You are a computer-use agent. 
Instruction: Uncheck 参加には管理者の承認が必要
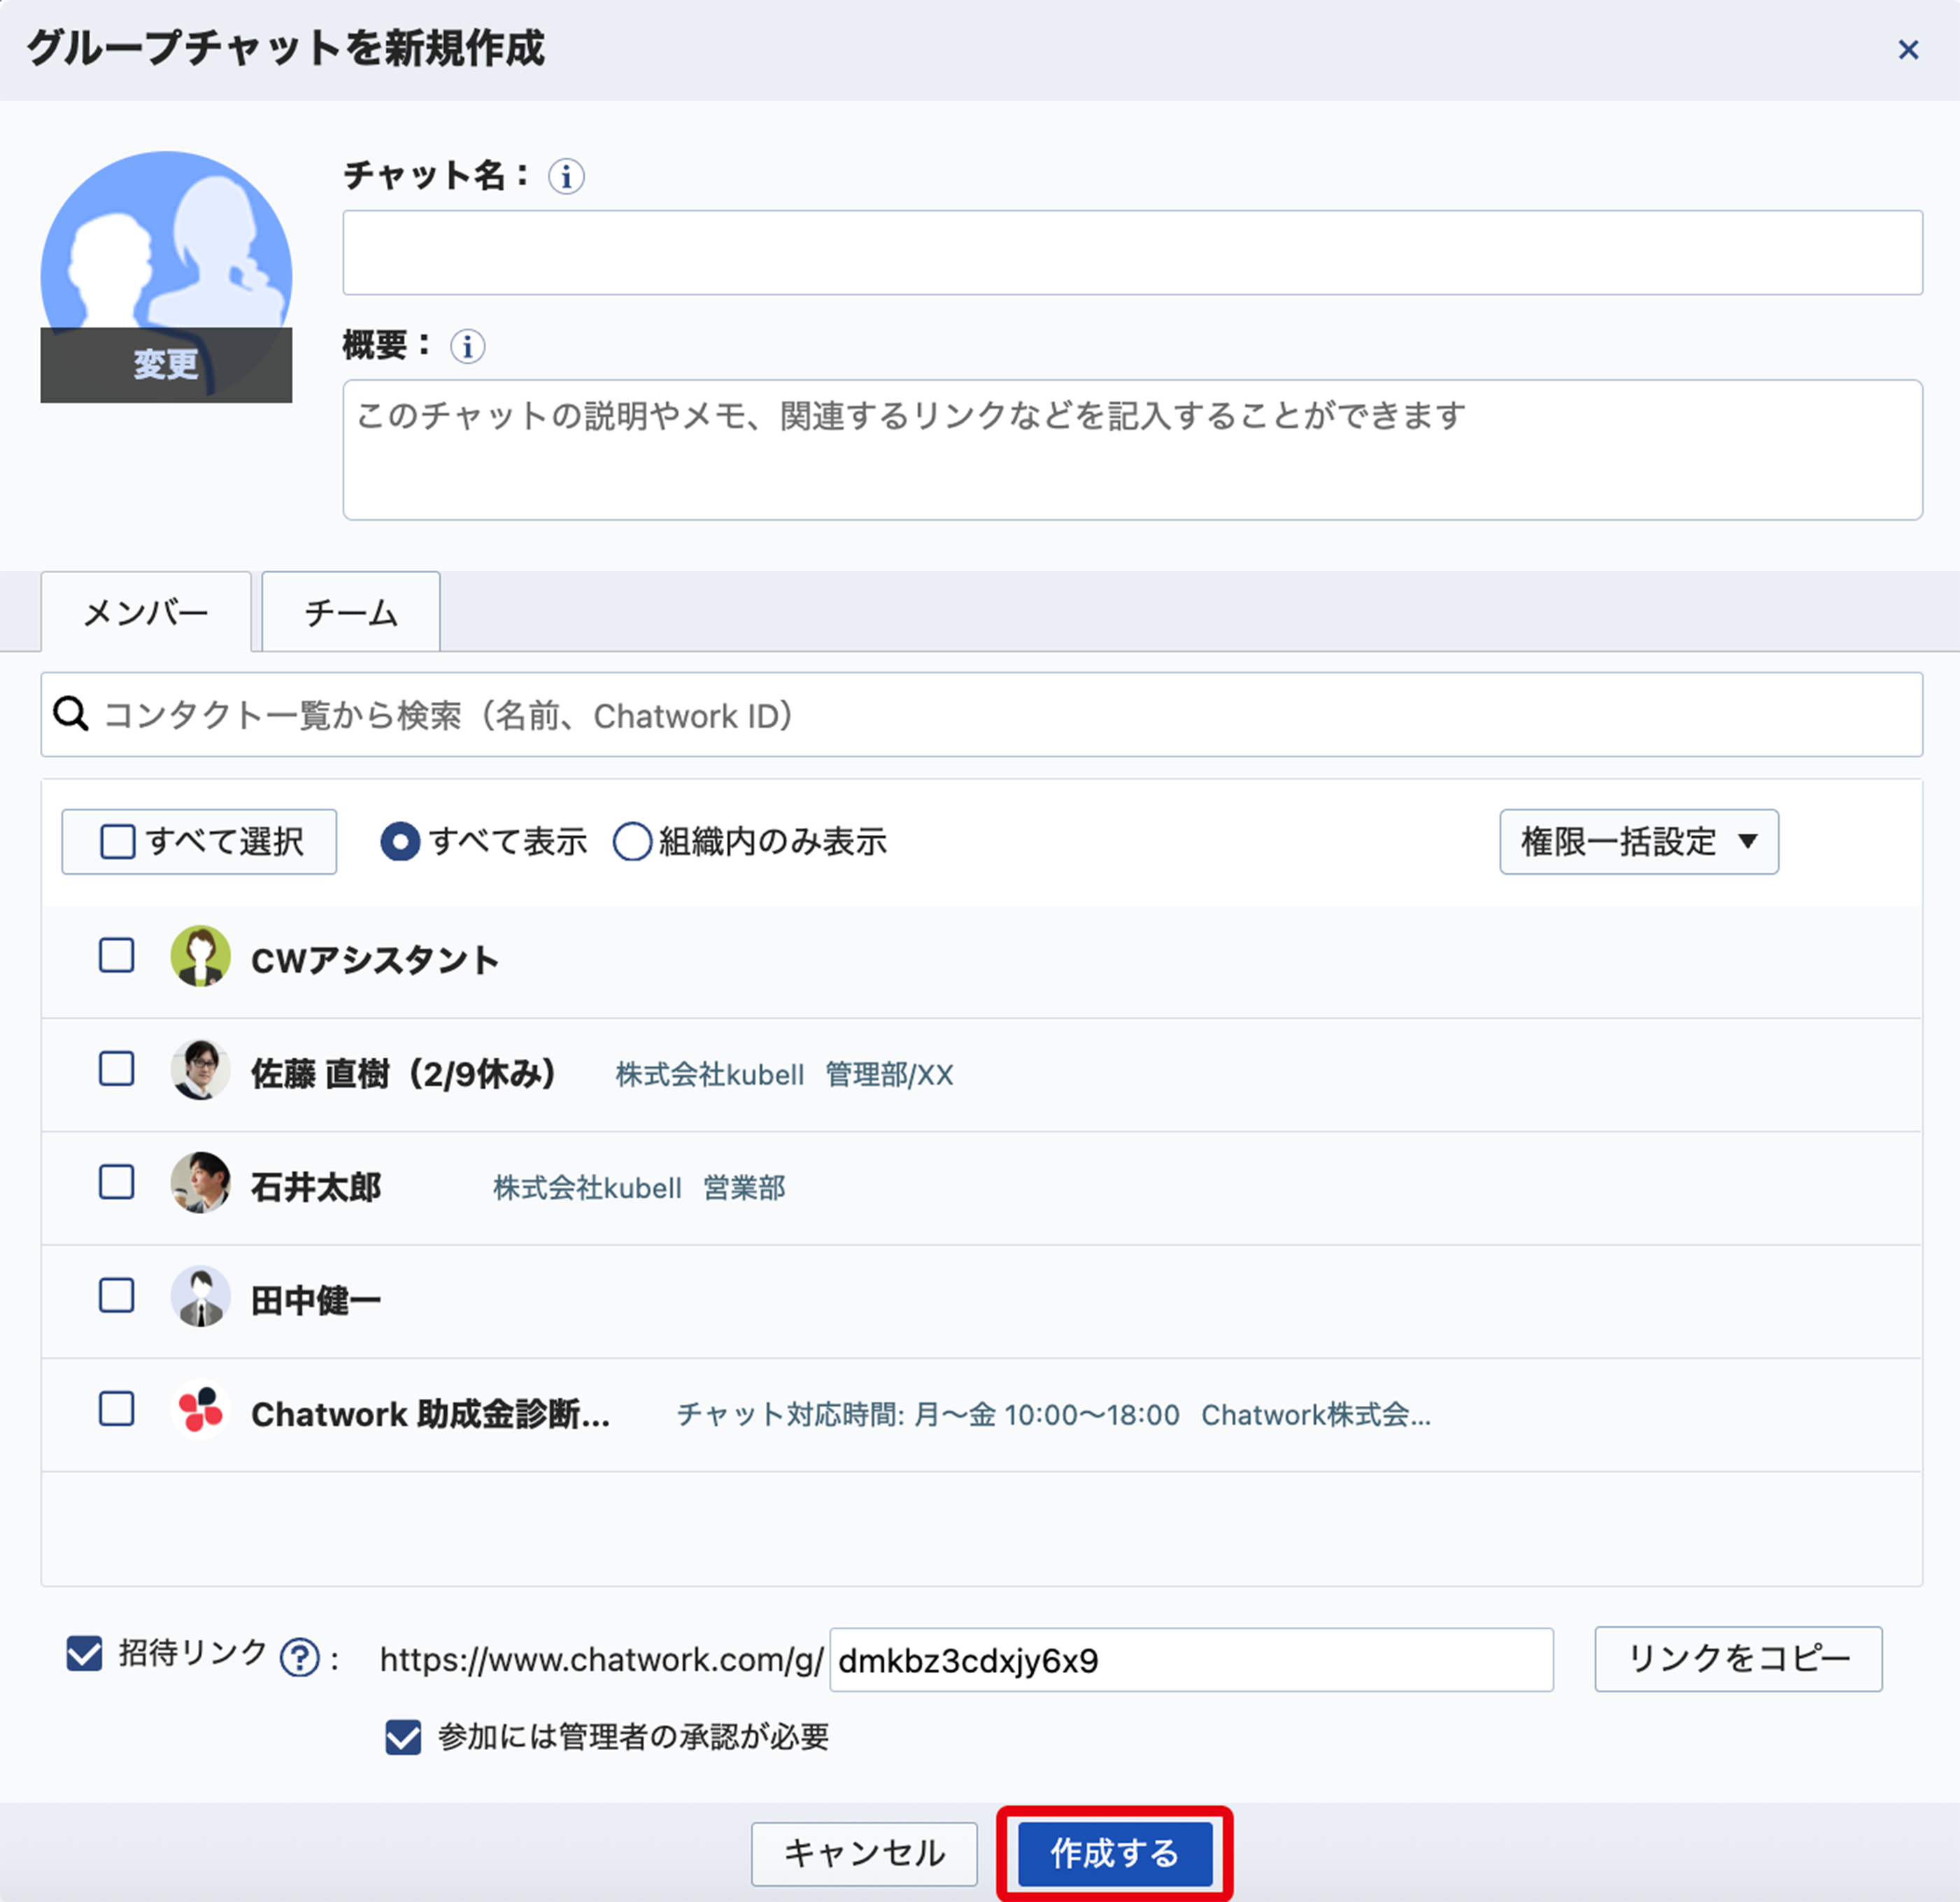pos(403,1738)
